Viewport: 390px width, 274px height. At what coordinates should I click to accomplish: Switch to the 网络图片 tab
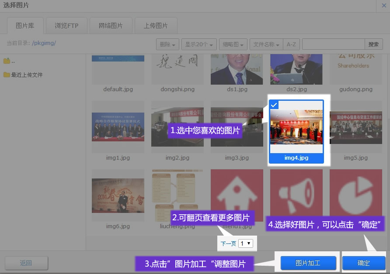[x=111, y=26]
